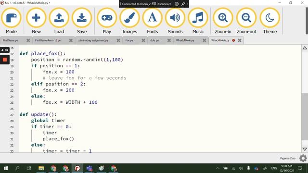This screenshot has height=173, width=308.
Task: Click the place_fox() call on line 31
Action: [x=58, y=139]
